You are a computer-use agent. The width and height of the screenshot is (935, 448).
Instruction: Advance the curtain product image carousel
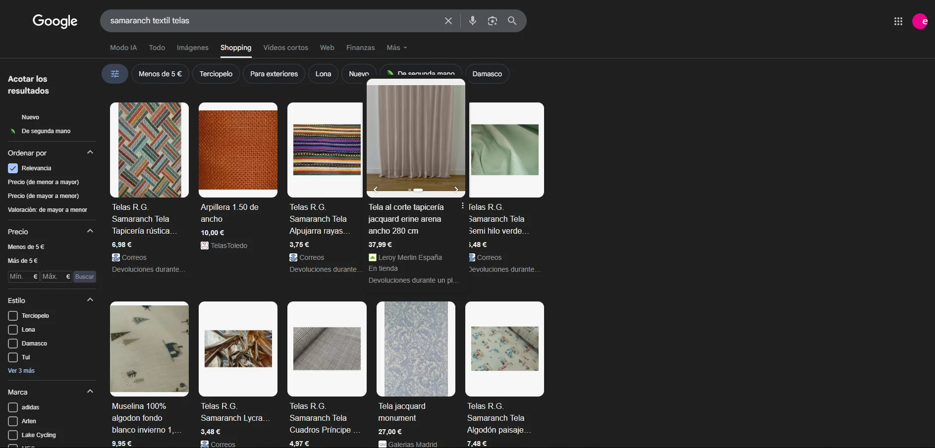(x=455, y=189)
